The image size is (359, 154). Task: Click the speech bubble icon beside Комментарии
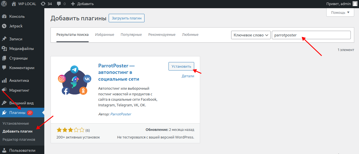click(4, 68)
